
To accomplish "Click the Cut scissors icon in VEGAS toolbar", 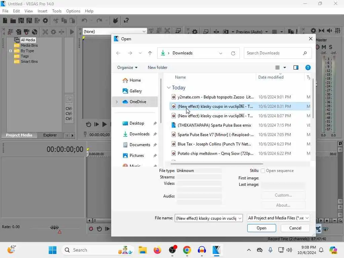I will pyautogui.click(x=56, y=20).
